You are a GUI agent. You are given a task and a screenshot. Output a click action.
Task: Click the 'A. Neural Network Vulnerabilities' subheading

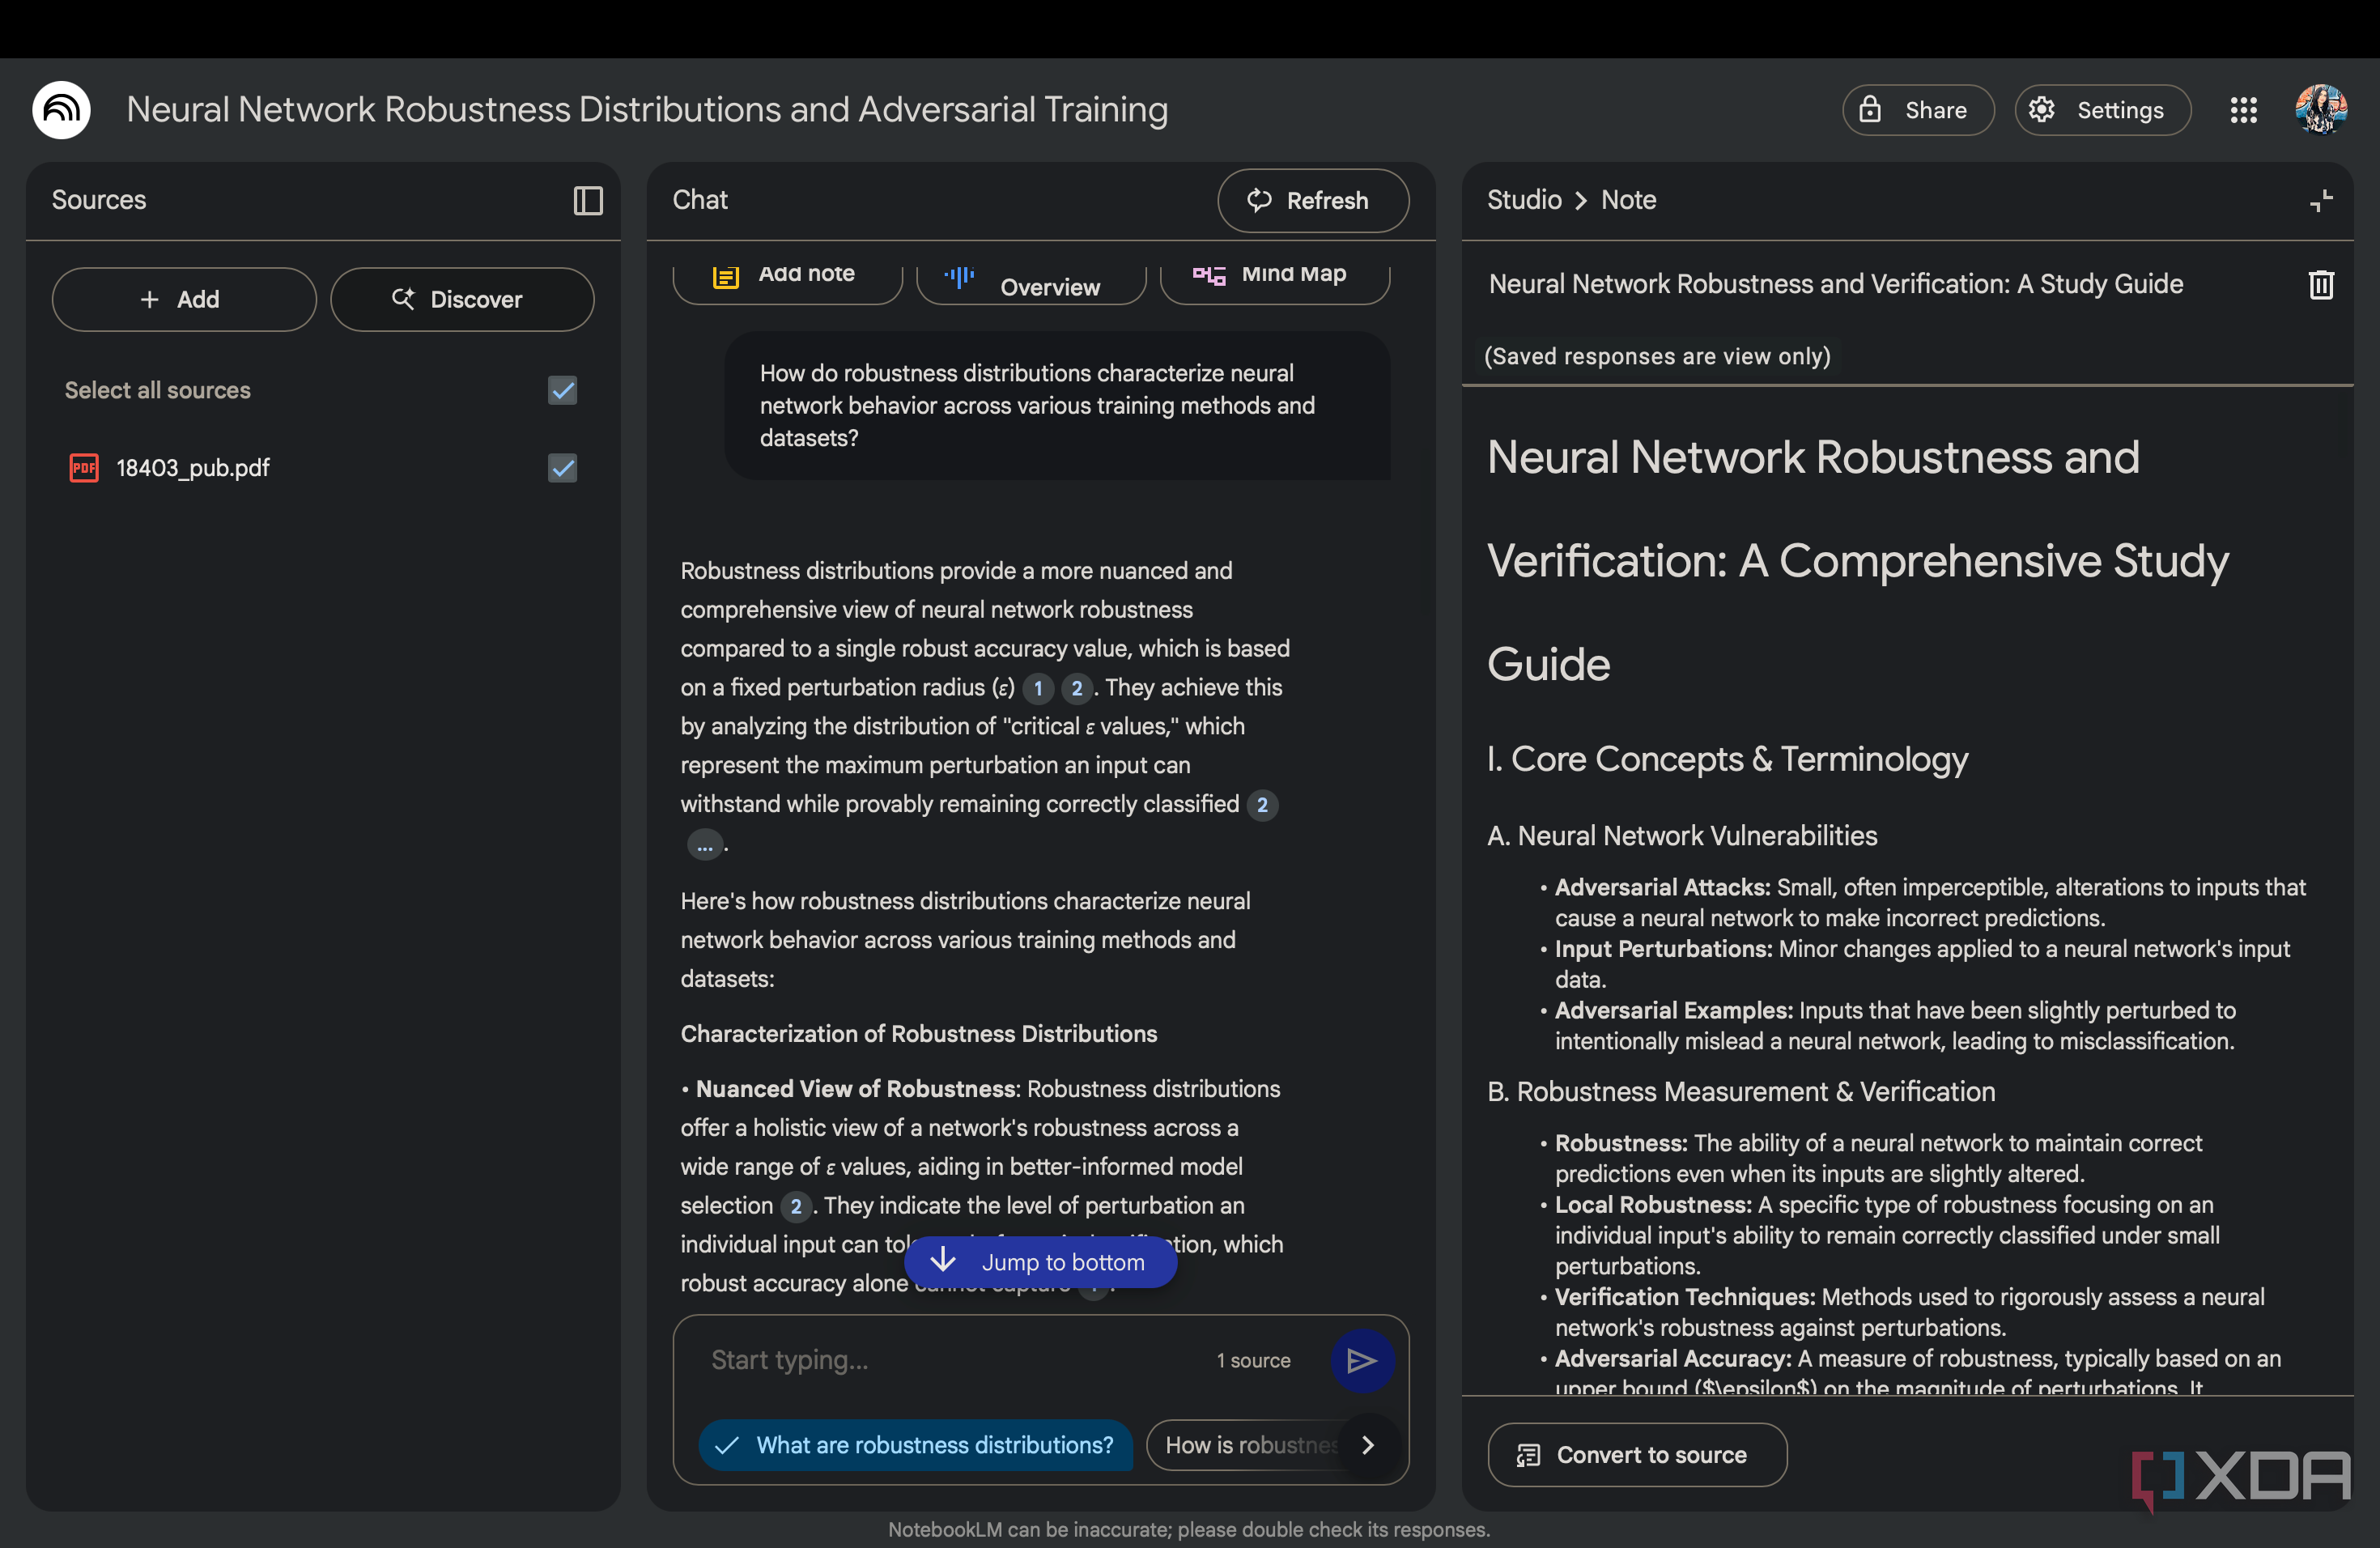pyautogui.click(x=1682, y=836)
